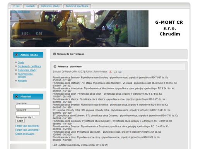Click the print article icon
Viewport: 198px width, 149px height.
[x=115, y=72]
